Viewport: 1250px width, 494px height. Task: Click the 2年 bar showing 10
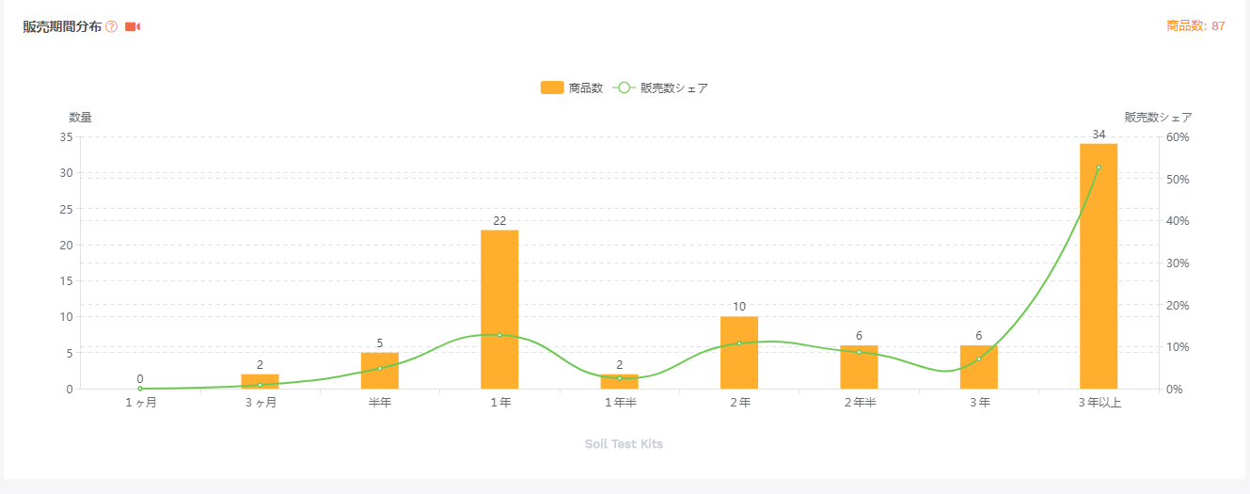point(739,353)
